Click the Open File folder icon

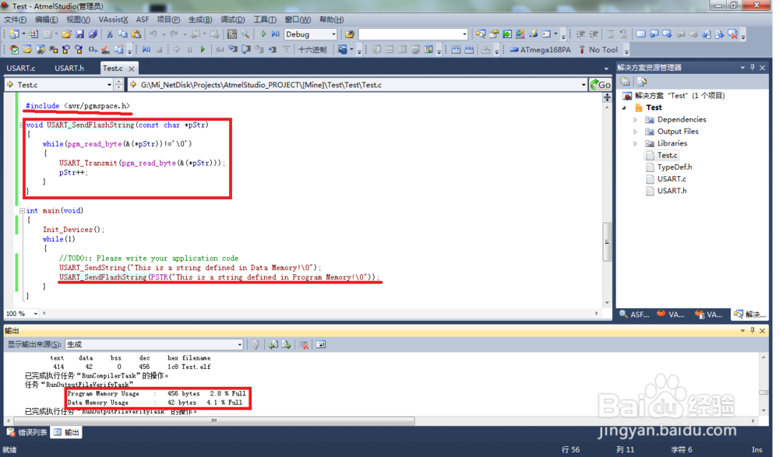point(66,34)
